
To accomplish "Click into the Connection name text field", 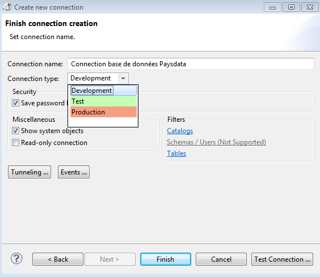I will [191, 64].
